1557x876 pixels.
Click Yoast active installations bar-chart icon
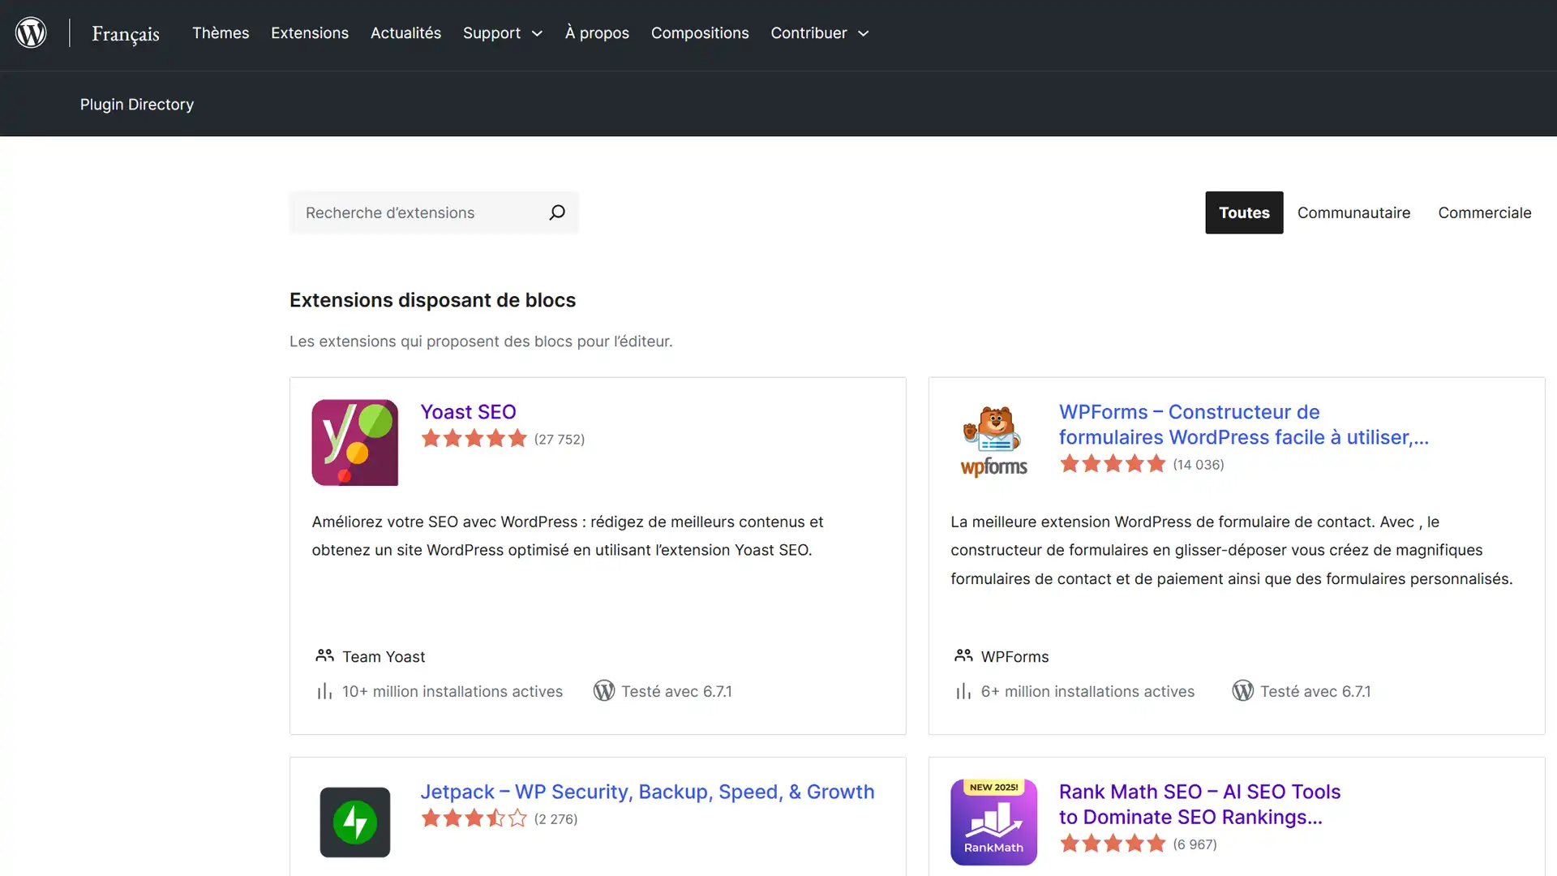pos(324,691)
